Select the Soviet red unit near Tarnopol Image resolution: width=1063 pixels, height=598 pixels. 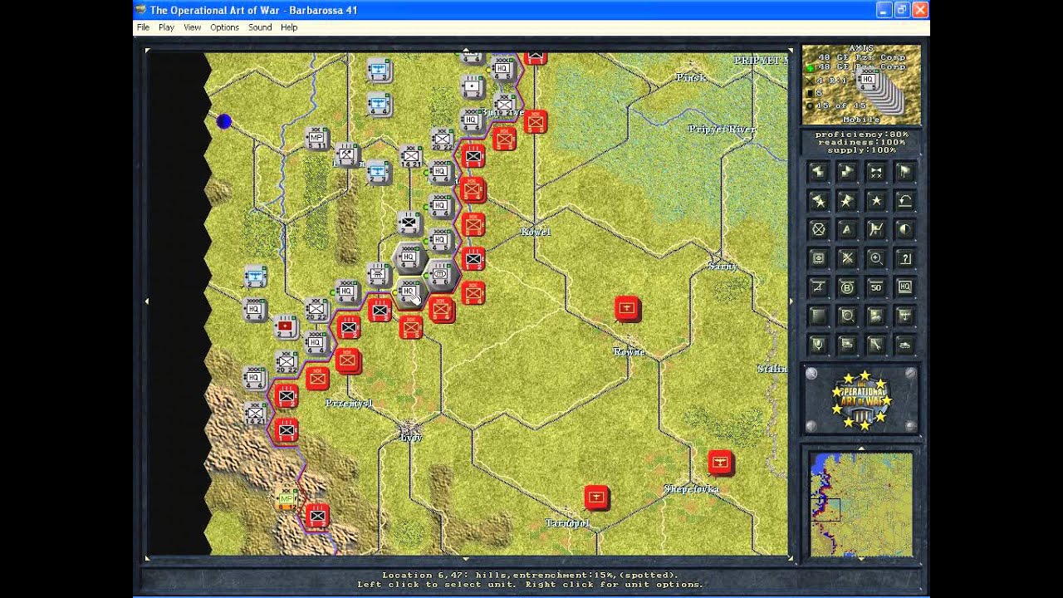point(596,498)
